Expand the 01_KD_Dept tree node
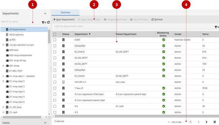The width and height of the screenshot is (219, 125). pyautogui.click(x=3, y=107)
